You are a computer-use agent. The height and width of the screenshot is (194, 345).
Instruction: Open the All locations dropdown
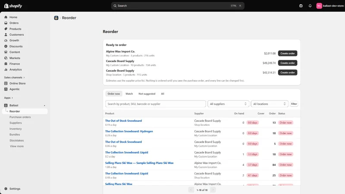pyautogui.click(x=269, y=104)
